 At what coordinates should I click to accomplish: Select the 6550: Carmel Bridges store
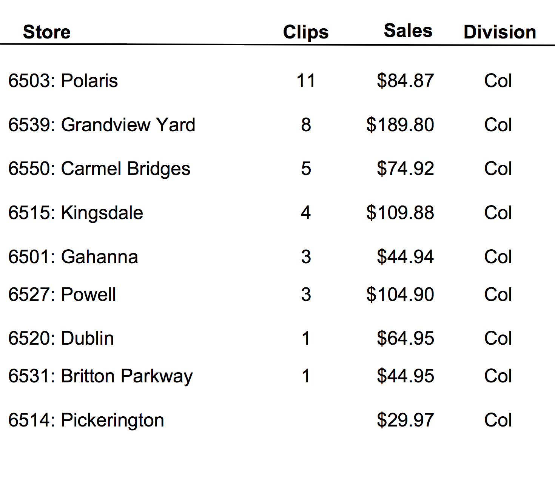click(x=99, y=169)
